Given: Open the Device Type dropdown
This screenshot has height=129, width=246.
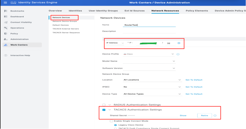Looking at the screenshot, I should click(x=152, y=94).
